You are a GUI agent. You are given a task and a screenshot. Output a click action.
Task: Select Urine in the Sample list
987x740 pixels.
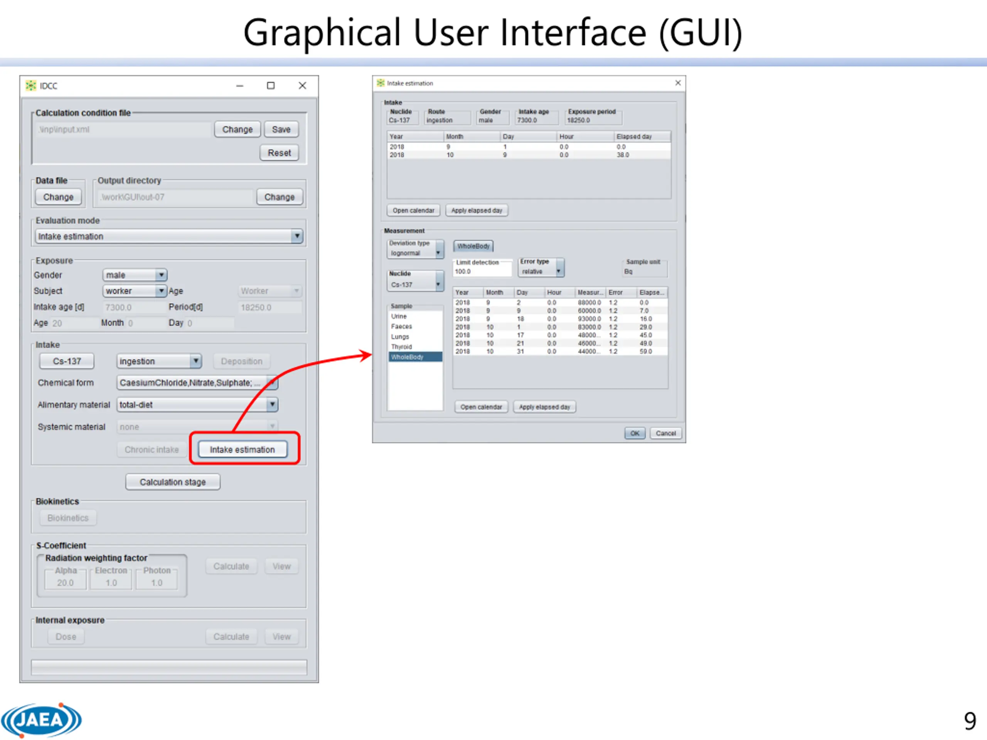coord(415,316)
